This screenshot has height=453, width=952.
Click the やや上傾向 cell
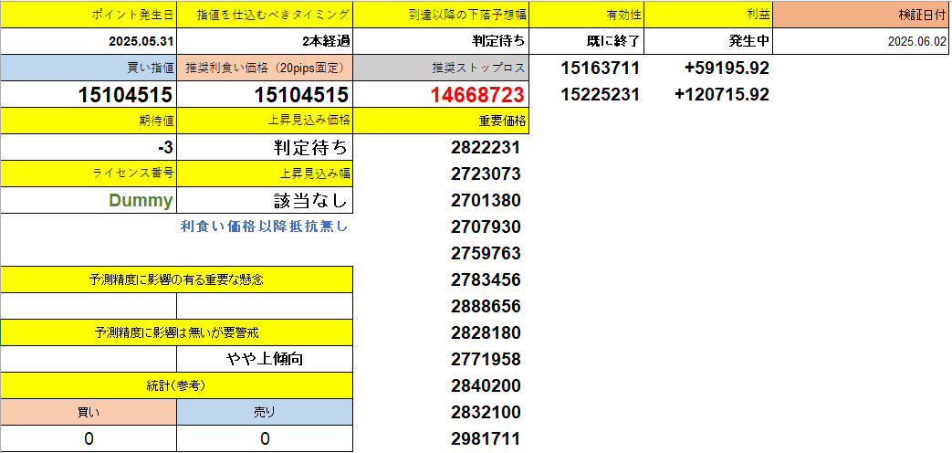[x=265, y=359]
